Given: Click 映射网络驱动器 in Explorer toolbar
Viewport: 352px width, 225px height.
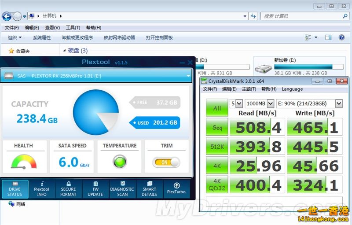Looking at the screenshot, I should 119,37.
